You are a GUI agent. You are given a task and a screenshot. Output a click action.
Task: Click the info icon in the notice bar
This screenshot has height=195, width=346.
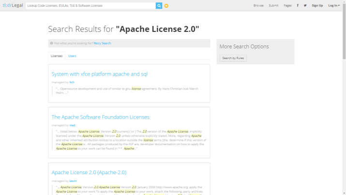click(52, 43)
